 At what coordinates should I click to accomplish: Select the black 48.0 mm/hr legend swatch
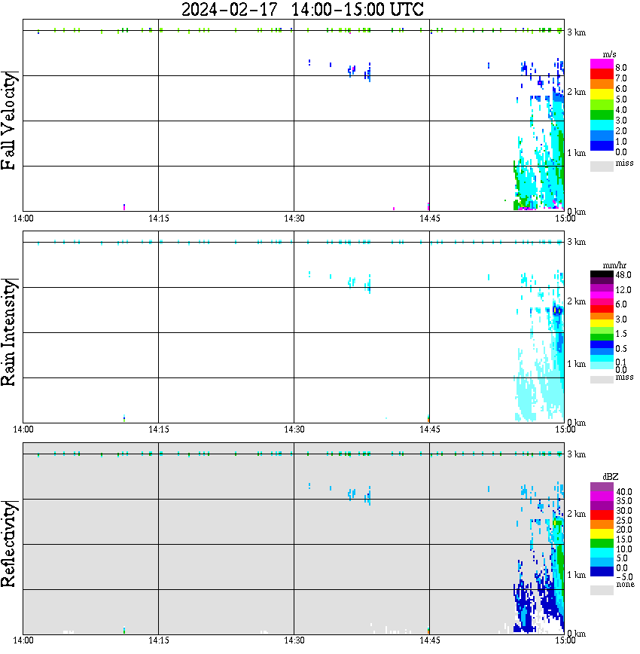(602, 274)
